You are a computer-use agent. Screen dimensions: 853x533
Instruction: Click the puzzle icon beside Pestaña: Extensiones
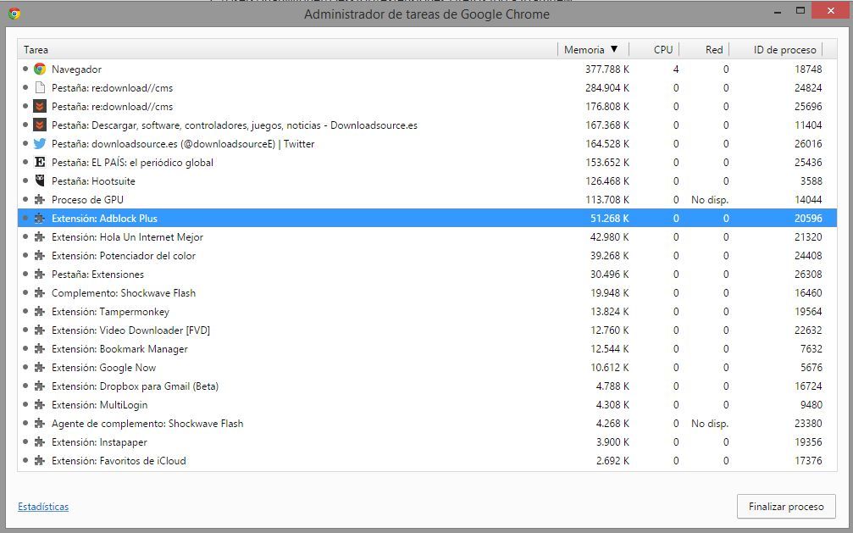point(40,275)
